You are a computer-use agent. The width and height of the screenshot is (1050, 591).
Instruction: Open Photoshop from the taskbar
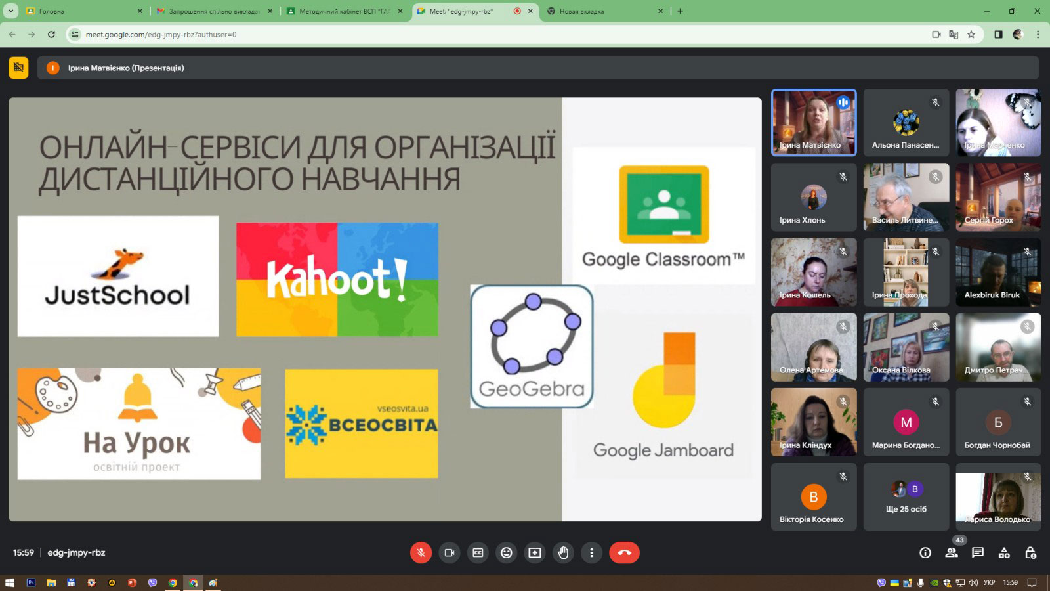click(31, 582)
